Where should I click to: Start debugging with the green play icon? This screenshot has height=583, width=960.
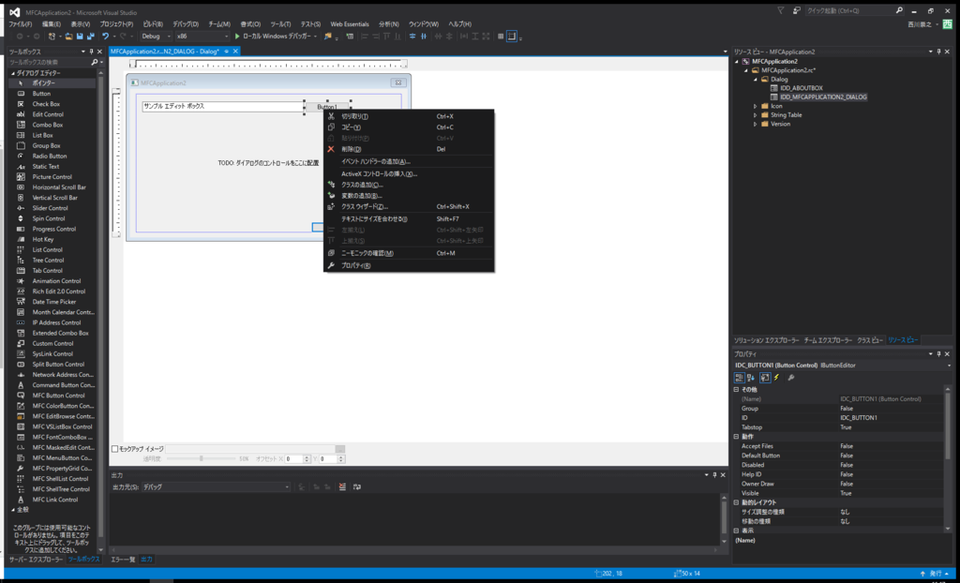tap(237, 37)
